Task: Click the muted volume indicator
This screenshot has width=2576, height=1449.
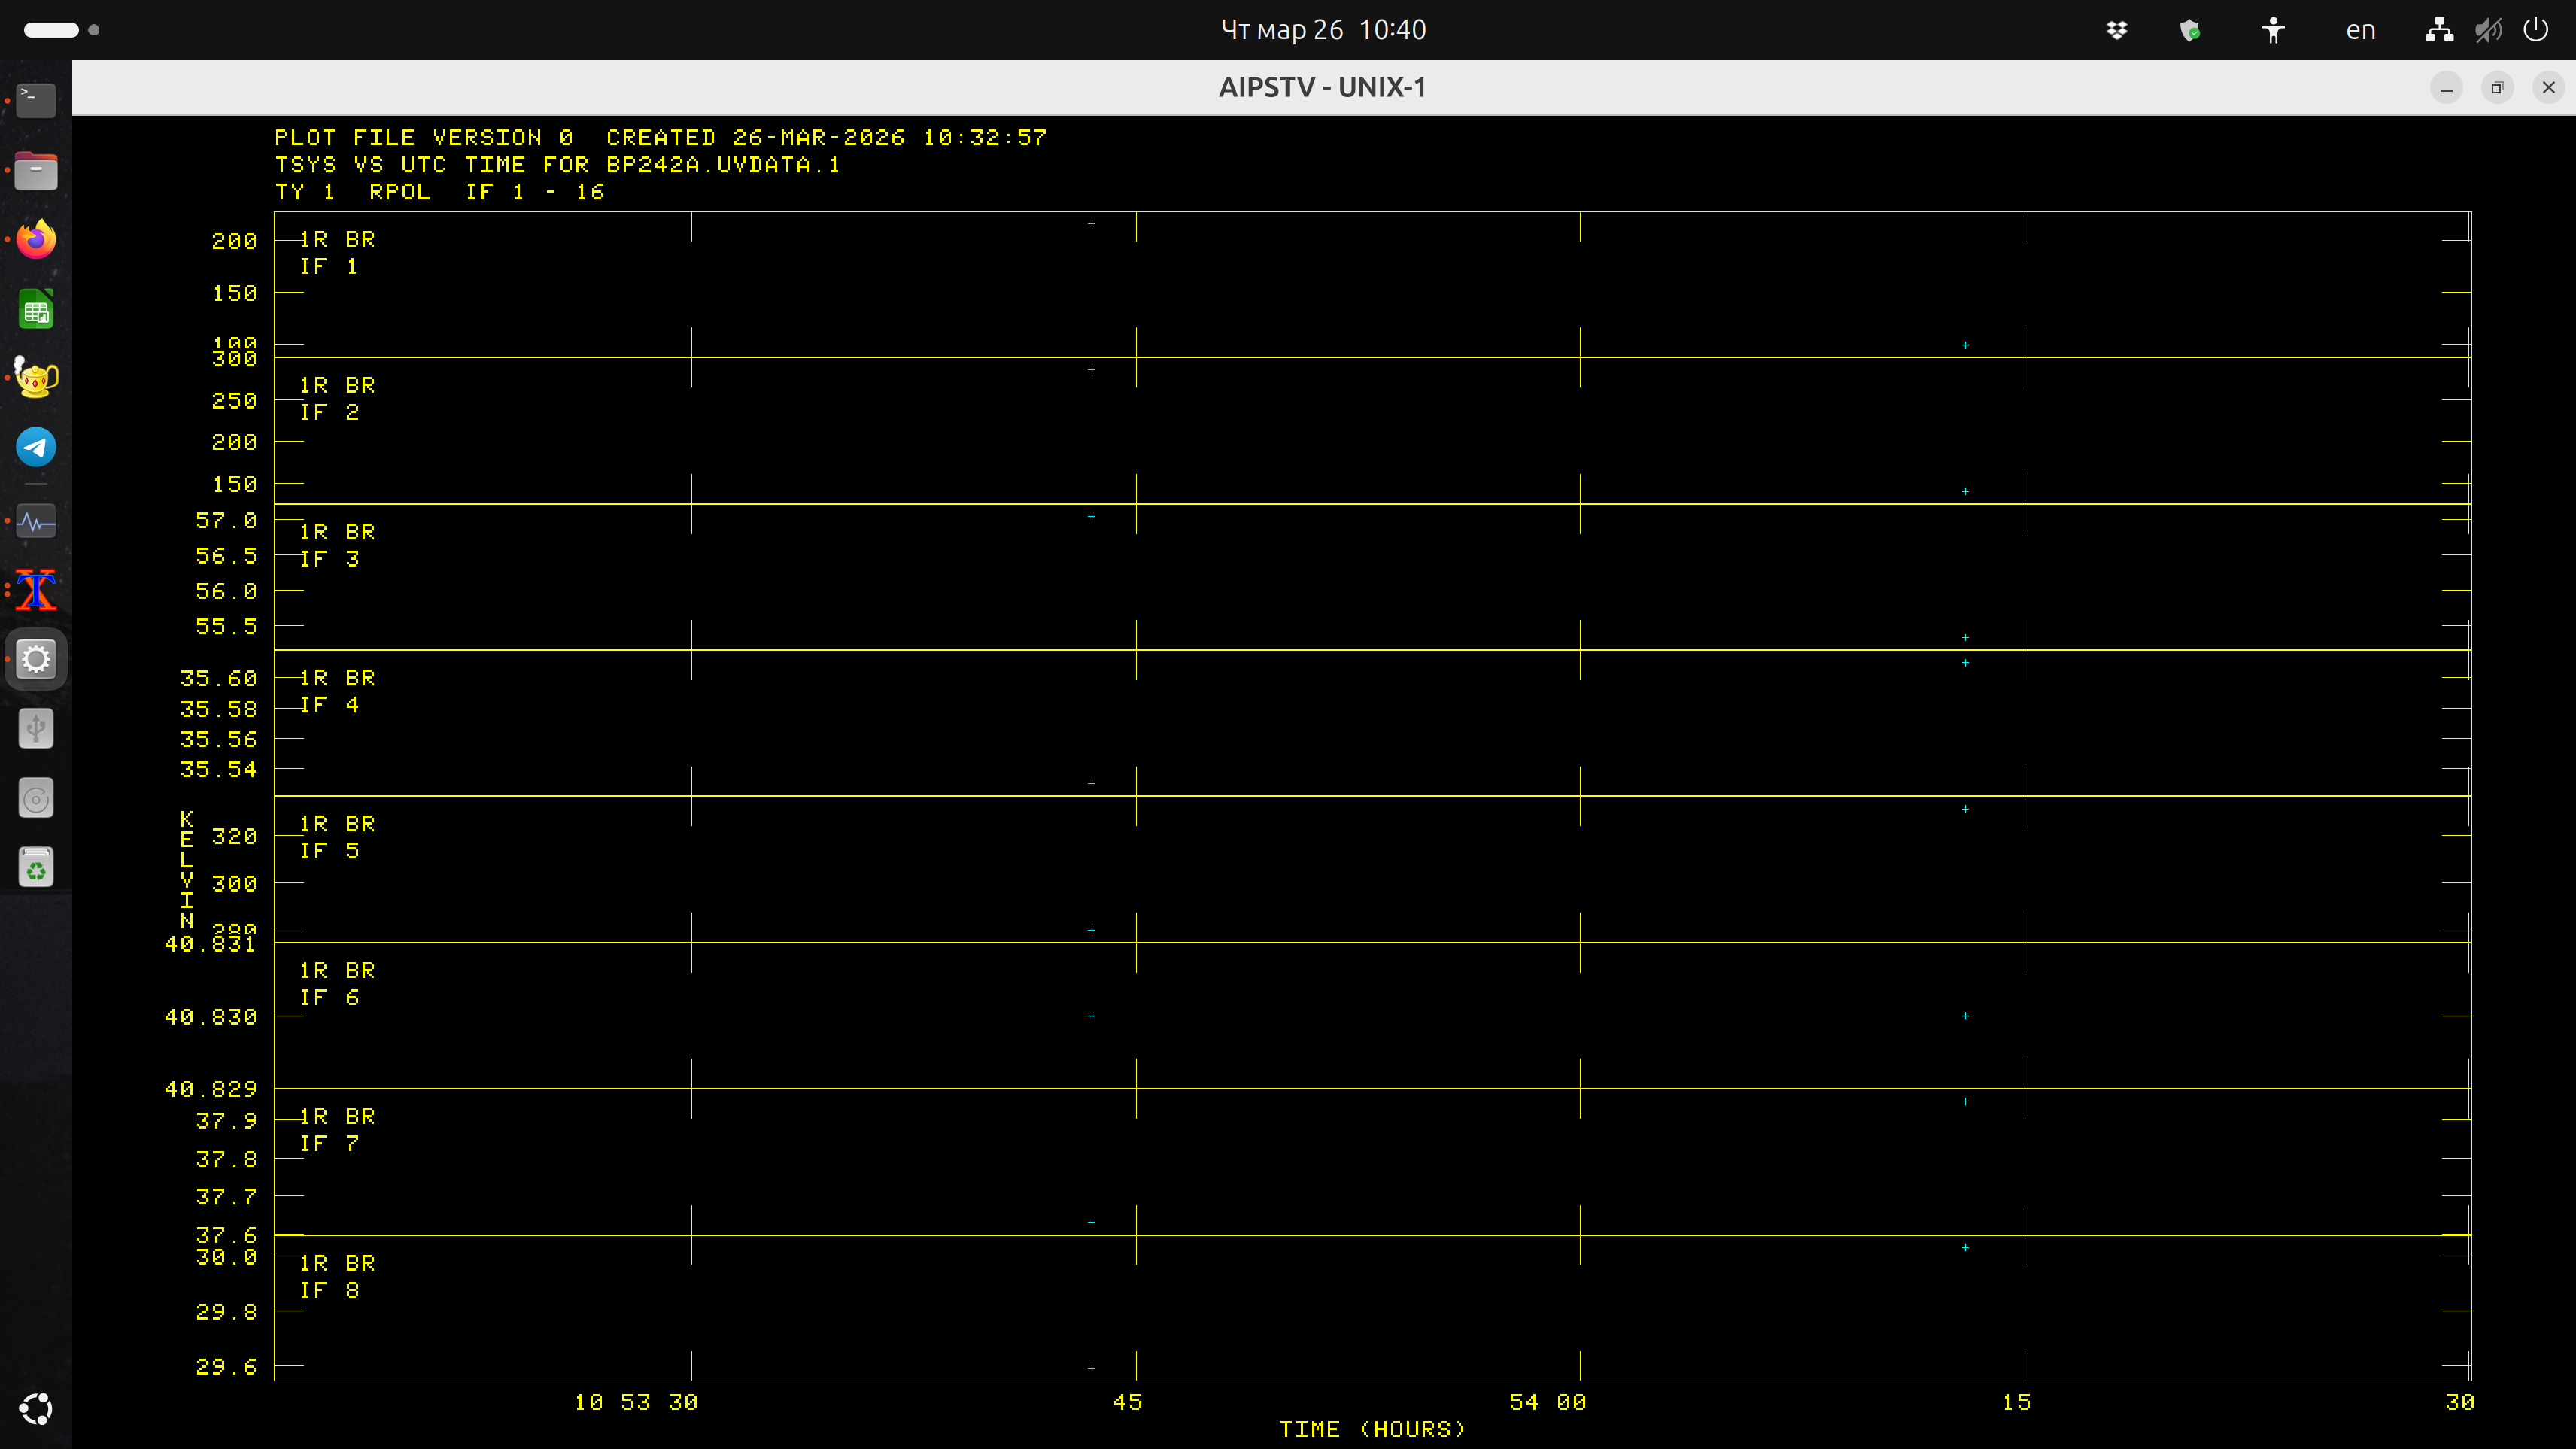Action: point(2488,30)
